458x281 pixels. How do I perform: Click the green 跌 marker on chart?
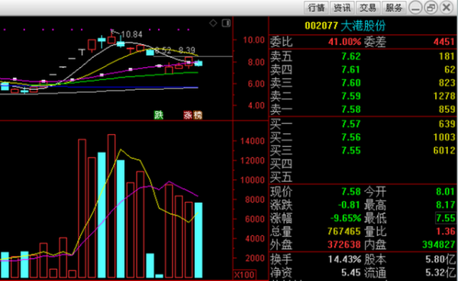point(159,115)
